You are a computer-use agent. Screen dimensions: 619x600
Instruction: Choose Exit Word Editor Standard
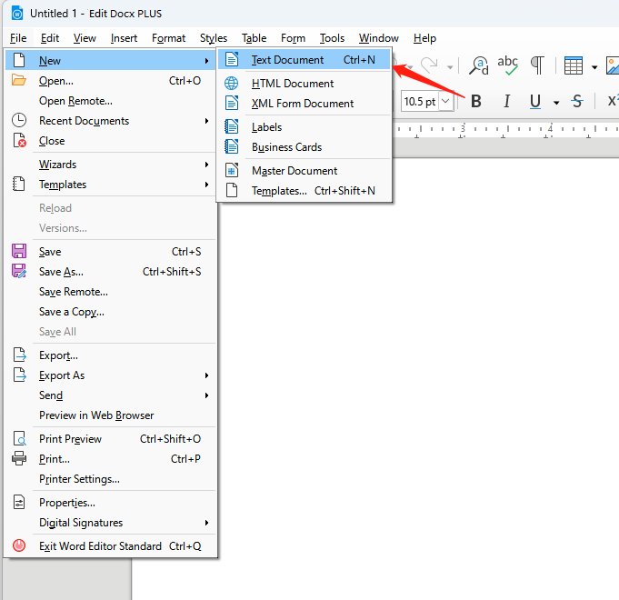pyautogui.click(x=111, y=546)
